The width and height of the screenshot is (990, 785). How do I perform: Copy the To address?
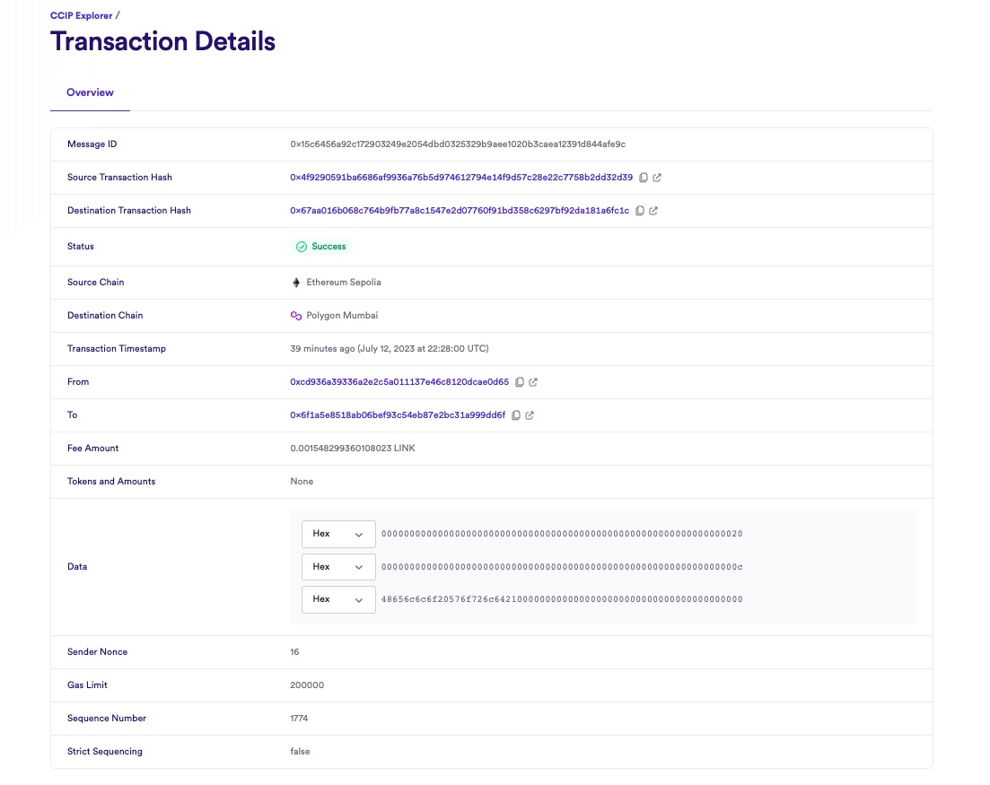pos(516,415)
